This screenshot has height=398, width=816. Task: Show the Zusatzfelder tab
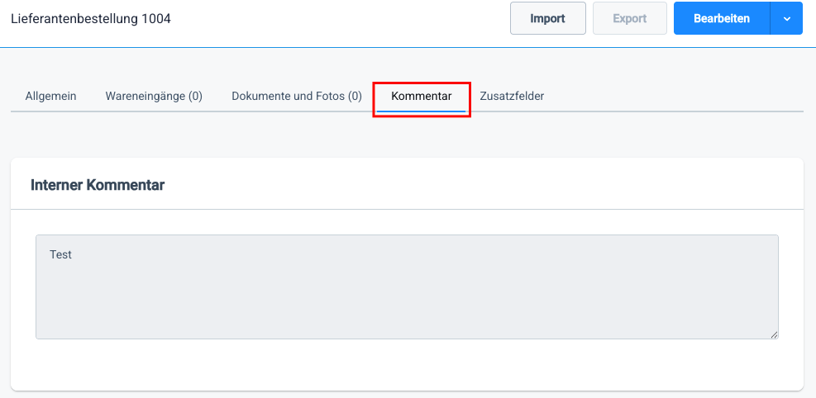512,96
